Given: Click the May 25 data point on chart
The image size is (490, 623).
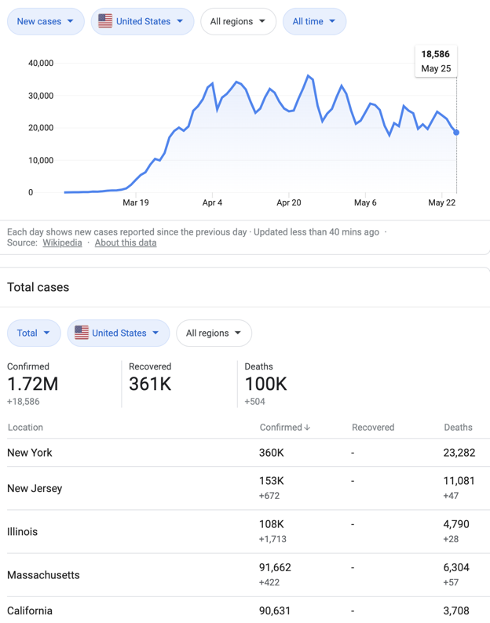Looking at the screenshot, I should coord(456,132).
